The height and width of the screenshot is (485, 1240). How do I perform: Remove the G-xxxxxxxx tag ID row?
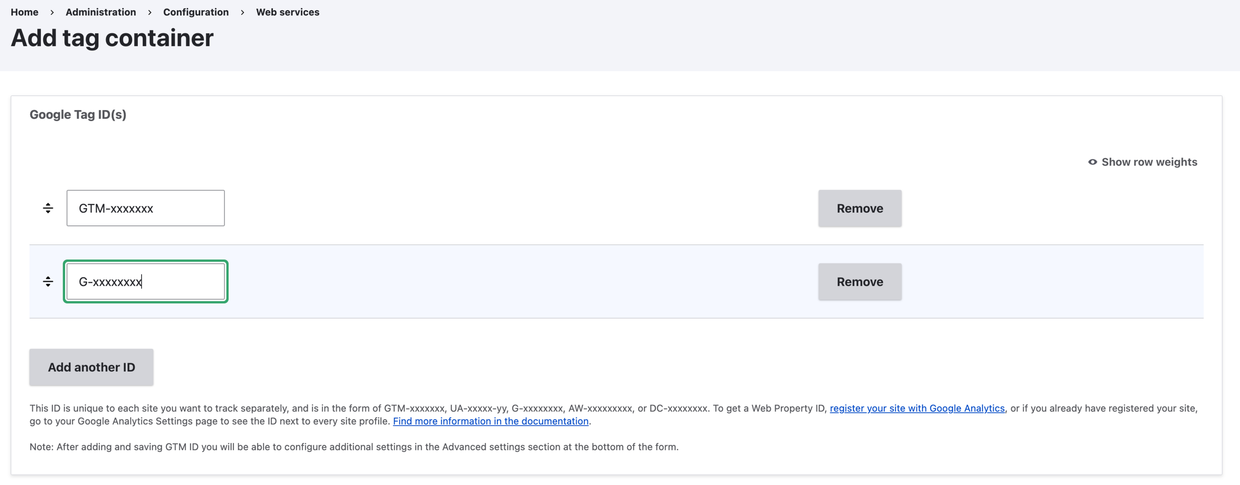(860, 281)
